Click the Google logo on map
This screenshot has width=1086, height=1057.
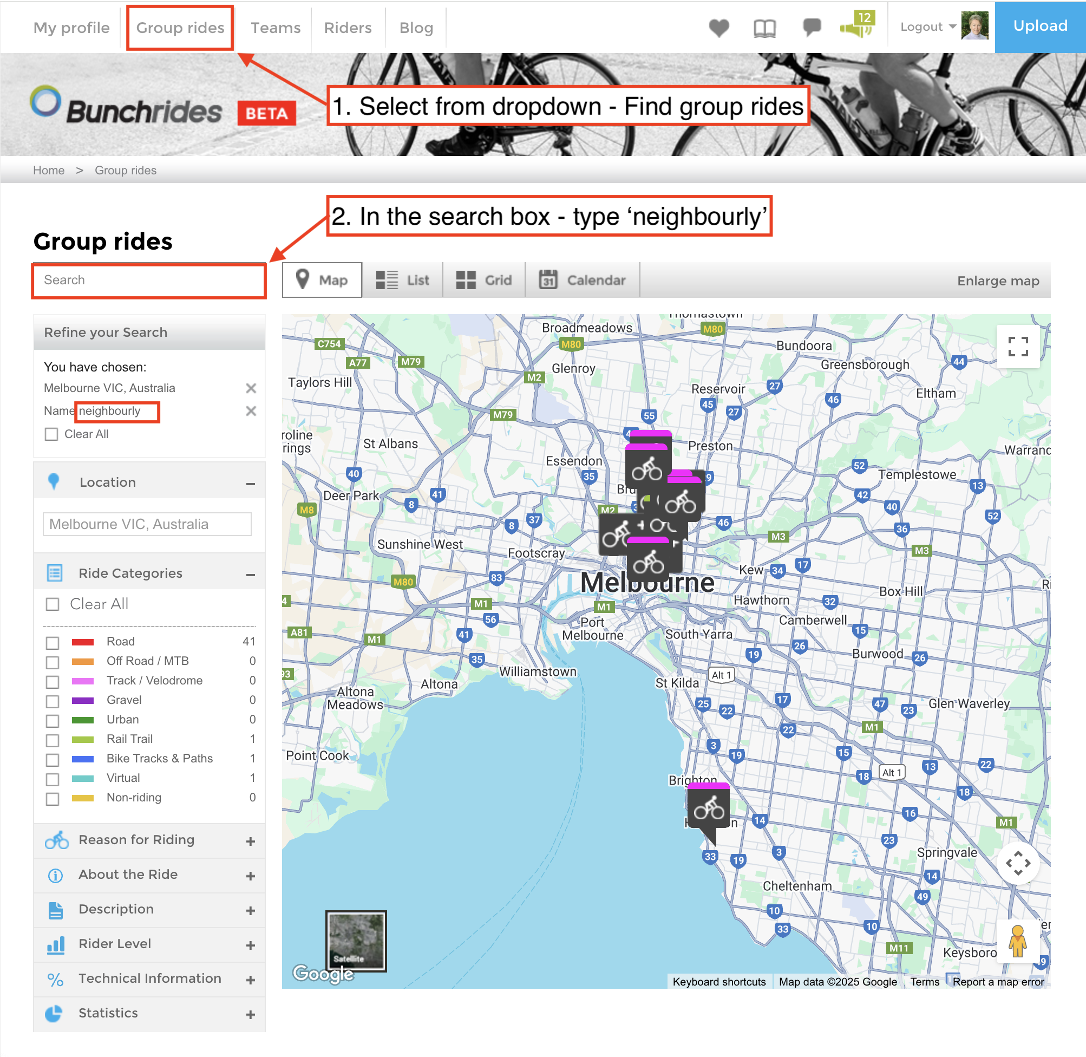pyautogui.click(x=323, y=973)
